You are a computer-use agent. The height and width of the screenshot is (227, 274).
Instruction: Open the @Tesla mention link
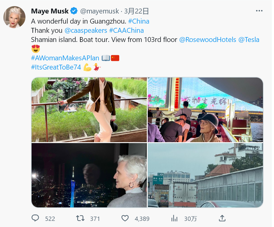click(249, 40)
